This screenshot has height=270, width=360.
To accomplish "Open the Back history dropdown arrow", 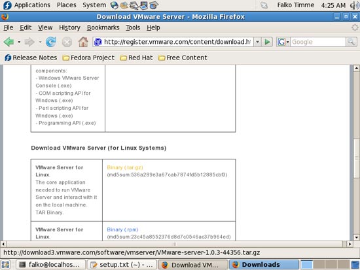I will (19, 42).
